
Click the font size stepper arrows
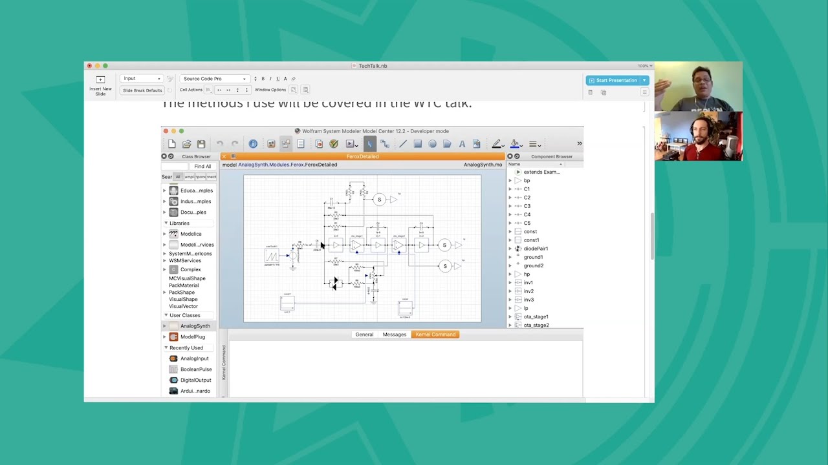[x=255, y=79]
